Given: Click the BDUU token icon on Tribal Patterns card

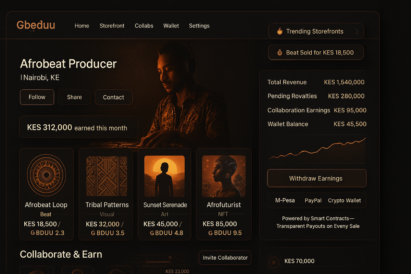Looking at the screenshot, I should (x=92, y=233).
